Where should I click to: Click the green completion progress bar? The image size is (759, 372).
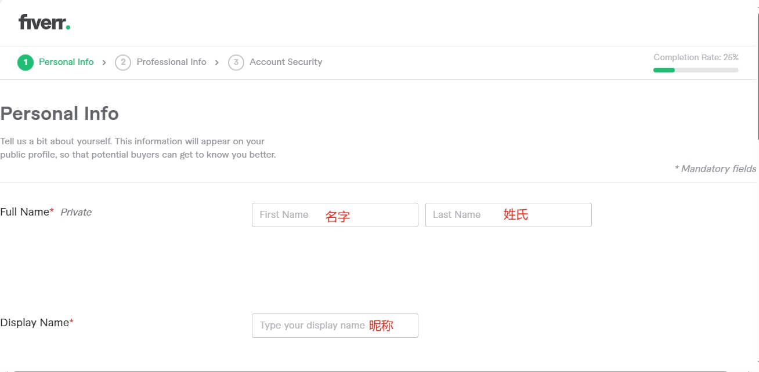664,70
